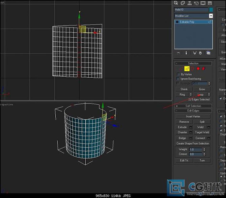Viewport: 226px width, 198px height.
Task: Click the object color swatch beside Helix10
Action: pos(211,10)
